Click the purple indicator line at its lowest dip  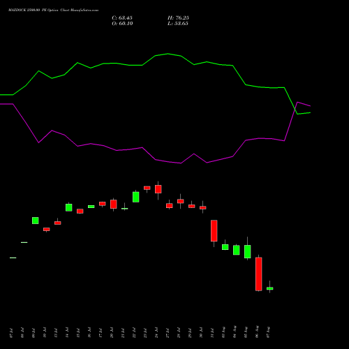[x=181, y=163]
